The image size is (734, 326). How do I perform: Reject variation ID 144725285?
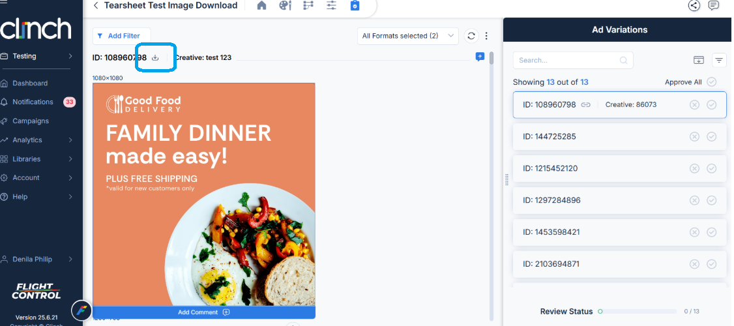[x=694, y=137]
